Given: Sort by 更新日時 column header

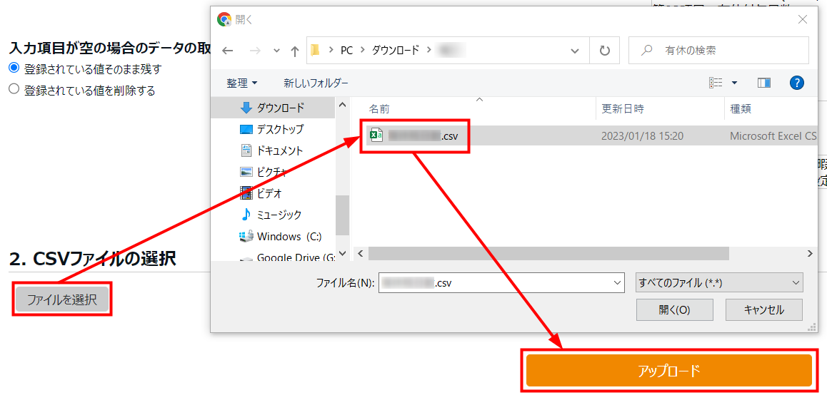Looking at the screenshot, I should coord(623,109).
